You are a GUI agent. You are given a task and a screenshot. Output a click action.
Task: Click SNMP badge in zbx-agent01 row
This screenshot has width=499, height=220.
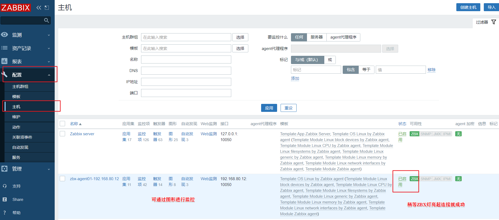pyautogui.click(x=426, y=179)
